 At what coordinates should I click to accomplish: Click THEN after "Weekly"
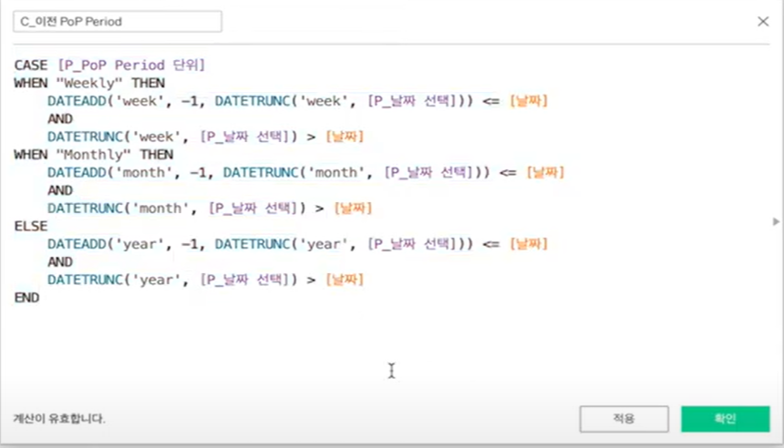coord(148,83)
